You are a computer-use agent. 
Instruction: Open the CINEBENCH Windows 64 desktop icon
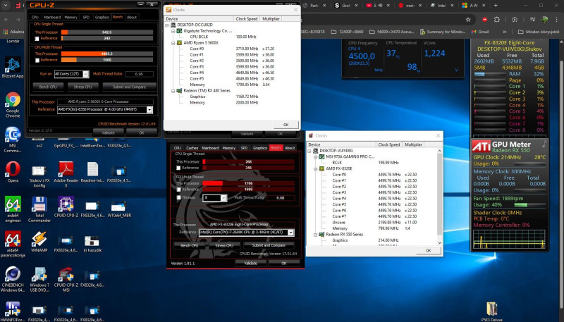click(x=13, y=279)
